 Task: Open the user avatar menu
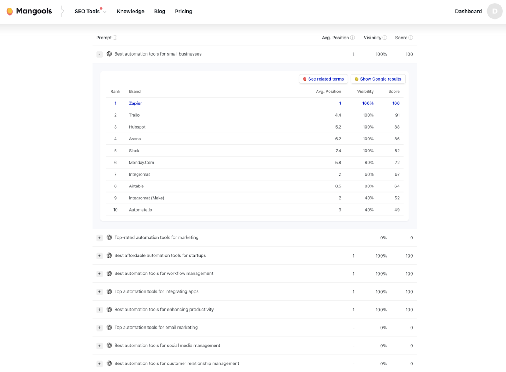click(494, 11)
